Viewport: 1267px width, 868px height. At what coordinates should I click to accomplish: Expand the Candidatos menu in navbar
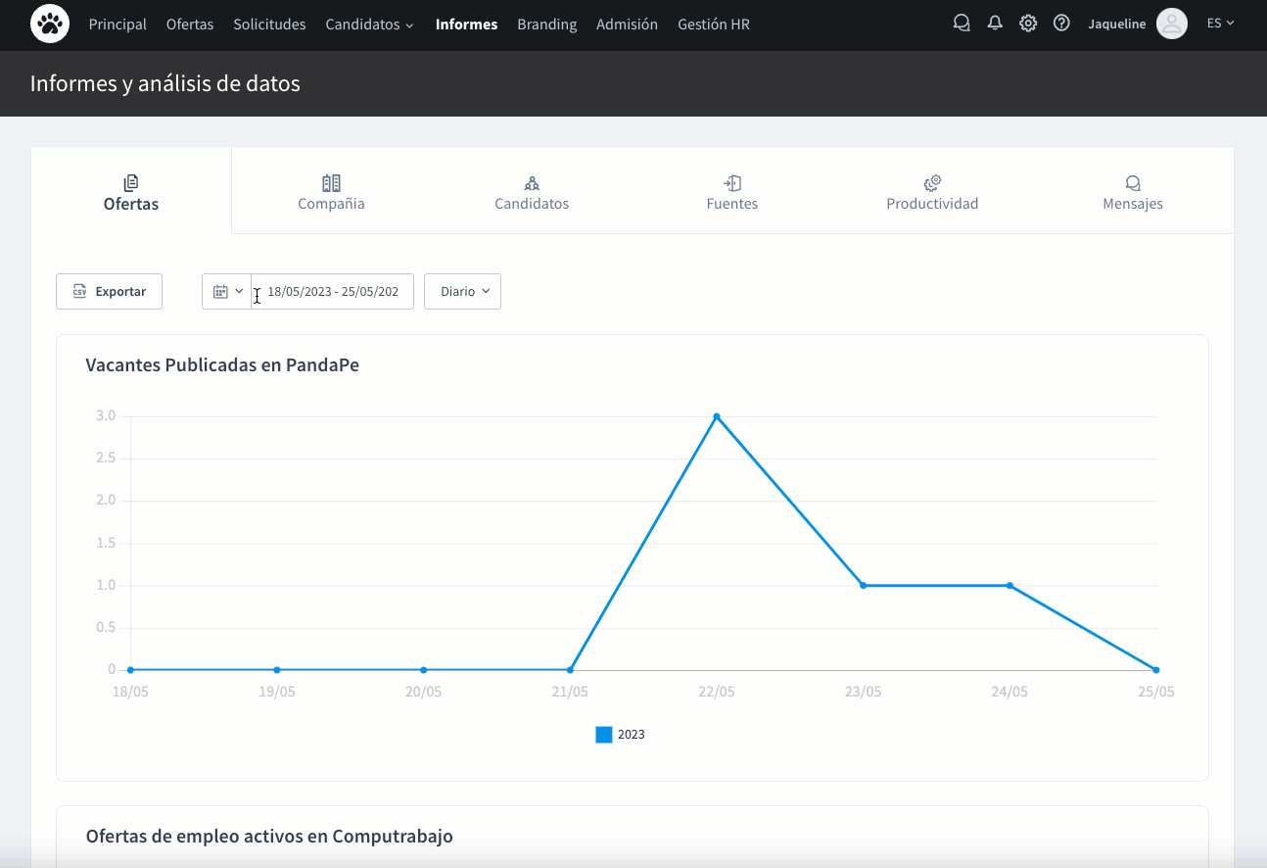(369, 24)
